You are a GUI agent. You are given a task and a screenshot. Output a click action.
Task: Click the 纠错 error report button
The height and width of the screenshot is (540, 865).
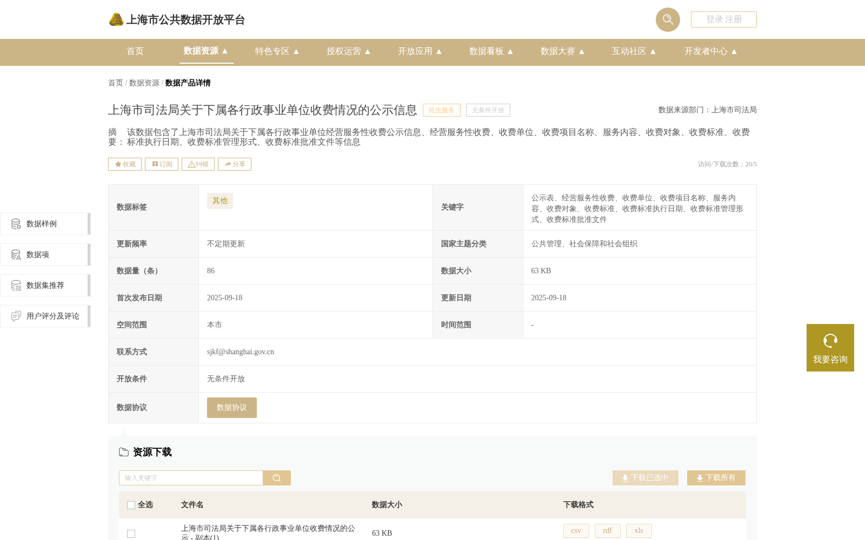pos(198,164)
